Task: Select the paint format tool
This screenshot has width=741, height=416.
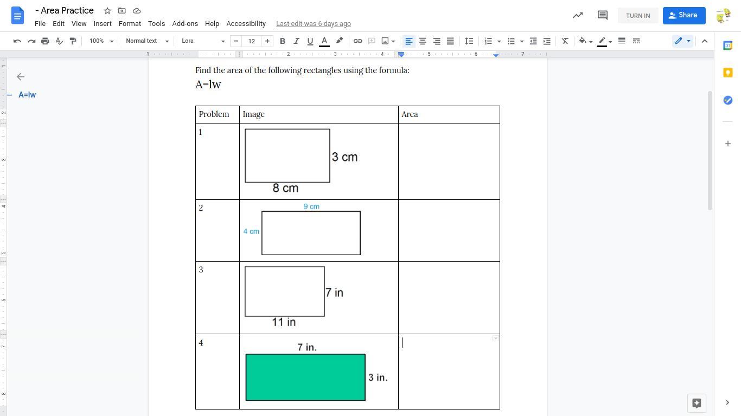Action: [x=73, y=41]
